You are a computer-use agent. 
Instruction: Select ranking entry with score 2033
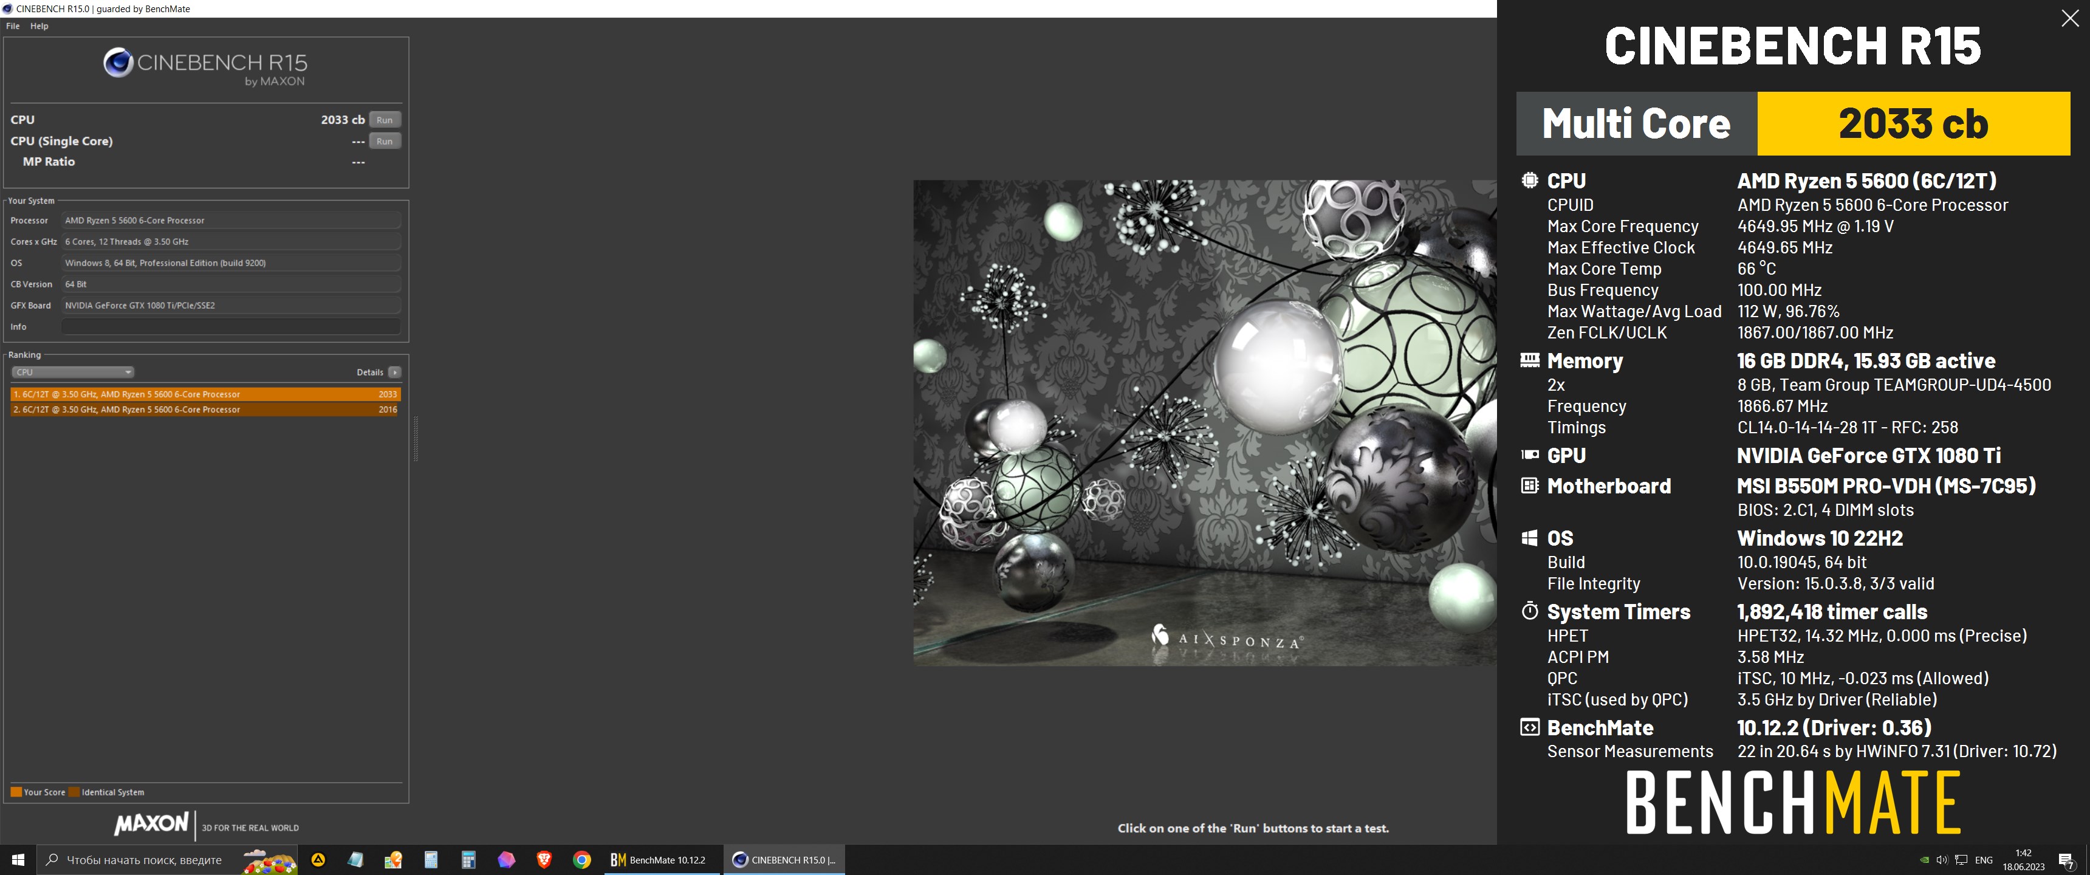[x=205, y=394]
